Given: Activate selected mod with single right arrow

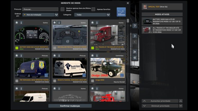Looking at the screenshot, I should 135,36.
